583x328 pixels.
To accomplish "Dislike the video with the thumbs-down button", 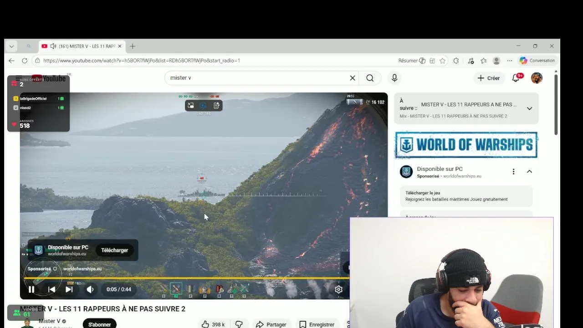I will [x=239, y=324].
